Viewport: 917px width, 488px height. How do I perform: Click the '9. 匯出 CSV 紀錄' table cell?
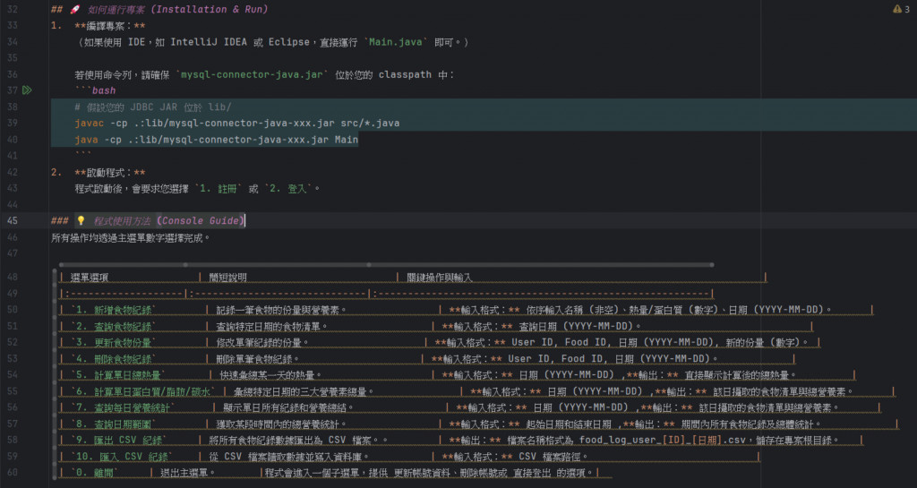(119, 440)
